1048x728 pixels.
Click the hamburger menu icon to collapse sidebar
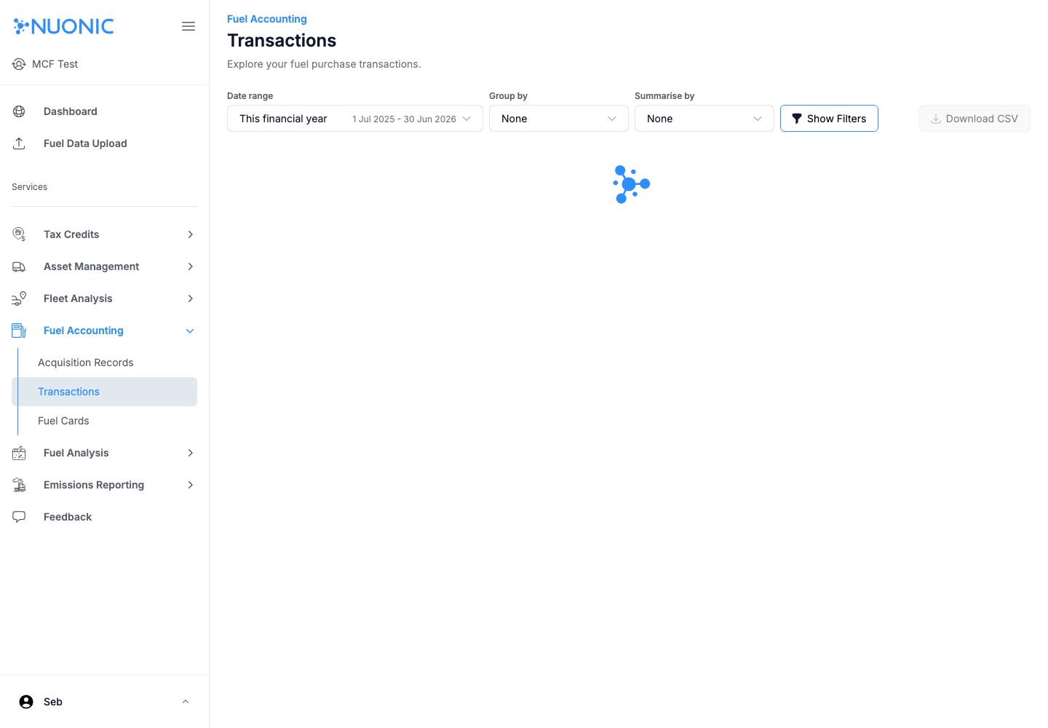click(x=188, y=26)
